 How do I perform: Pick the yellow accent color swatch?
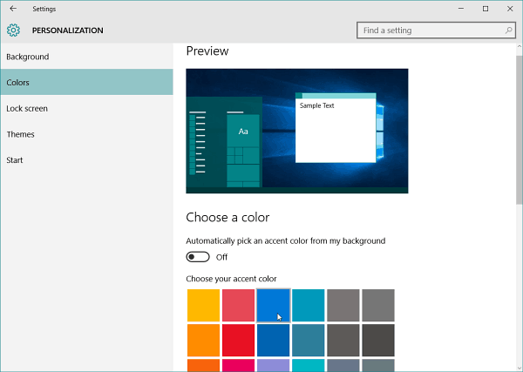(x=203, y=305)
